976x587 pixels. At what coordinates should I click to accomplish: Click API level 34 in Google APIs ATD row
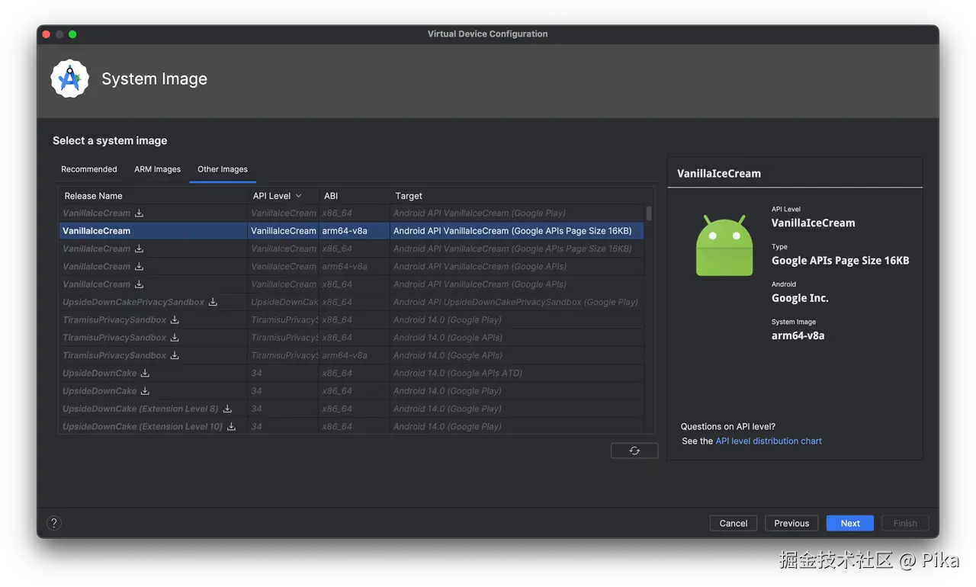coord(256,374)
